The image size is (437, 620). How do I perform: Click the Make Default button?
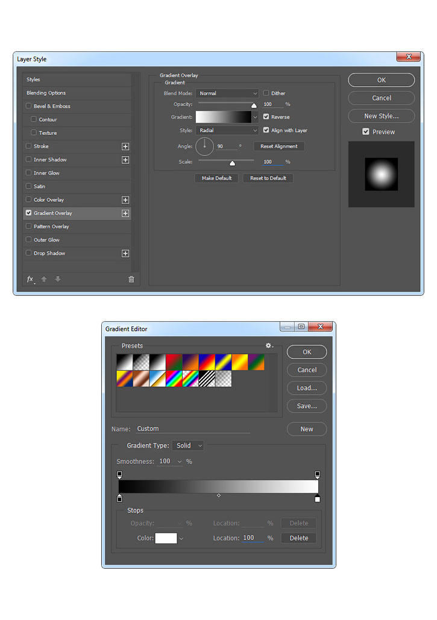pos(217,178)
